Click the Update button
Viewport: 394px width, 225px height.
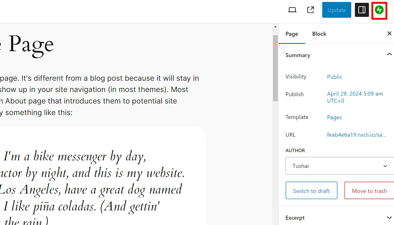click(336, 10)
